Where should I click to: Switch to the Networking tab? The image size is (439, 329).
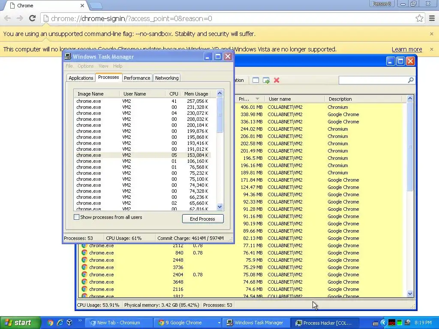tap(167, 78)
